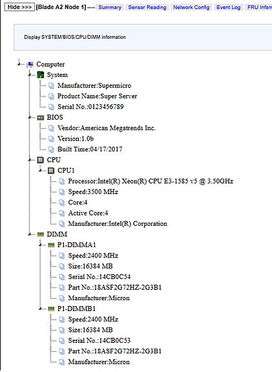
Task: Collapse the CPU1 tree node
Action: (x=40, y=171)
